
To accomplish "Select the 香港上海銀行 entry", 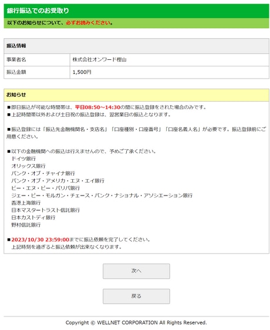I will 26,203.
